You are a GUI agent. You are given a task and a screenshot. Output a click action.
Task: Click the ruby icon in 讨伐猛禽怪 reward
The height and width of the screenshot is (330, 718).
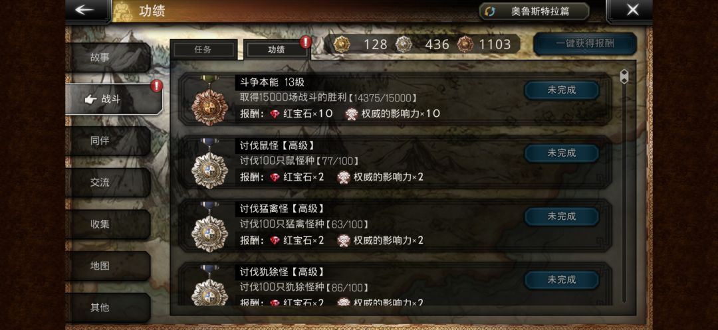pos(275,240)
